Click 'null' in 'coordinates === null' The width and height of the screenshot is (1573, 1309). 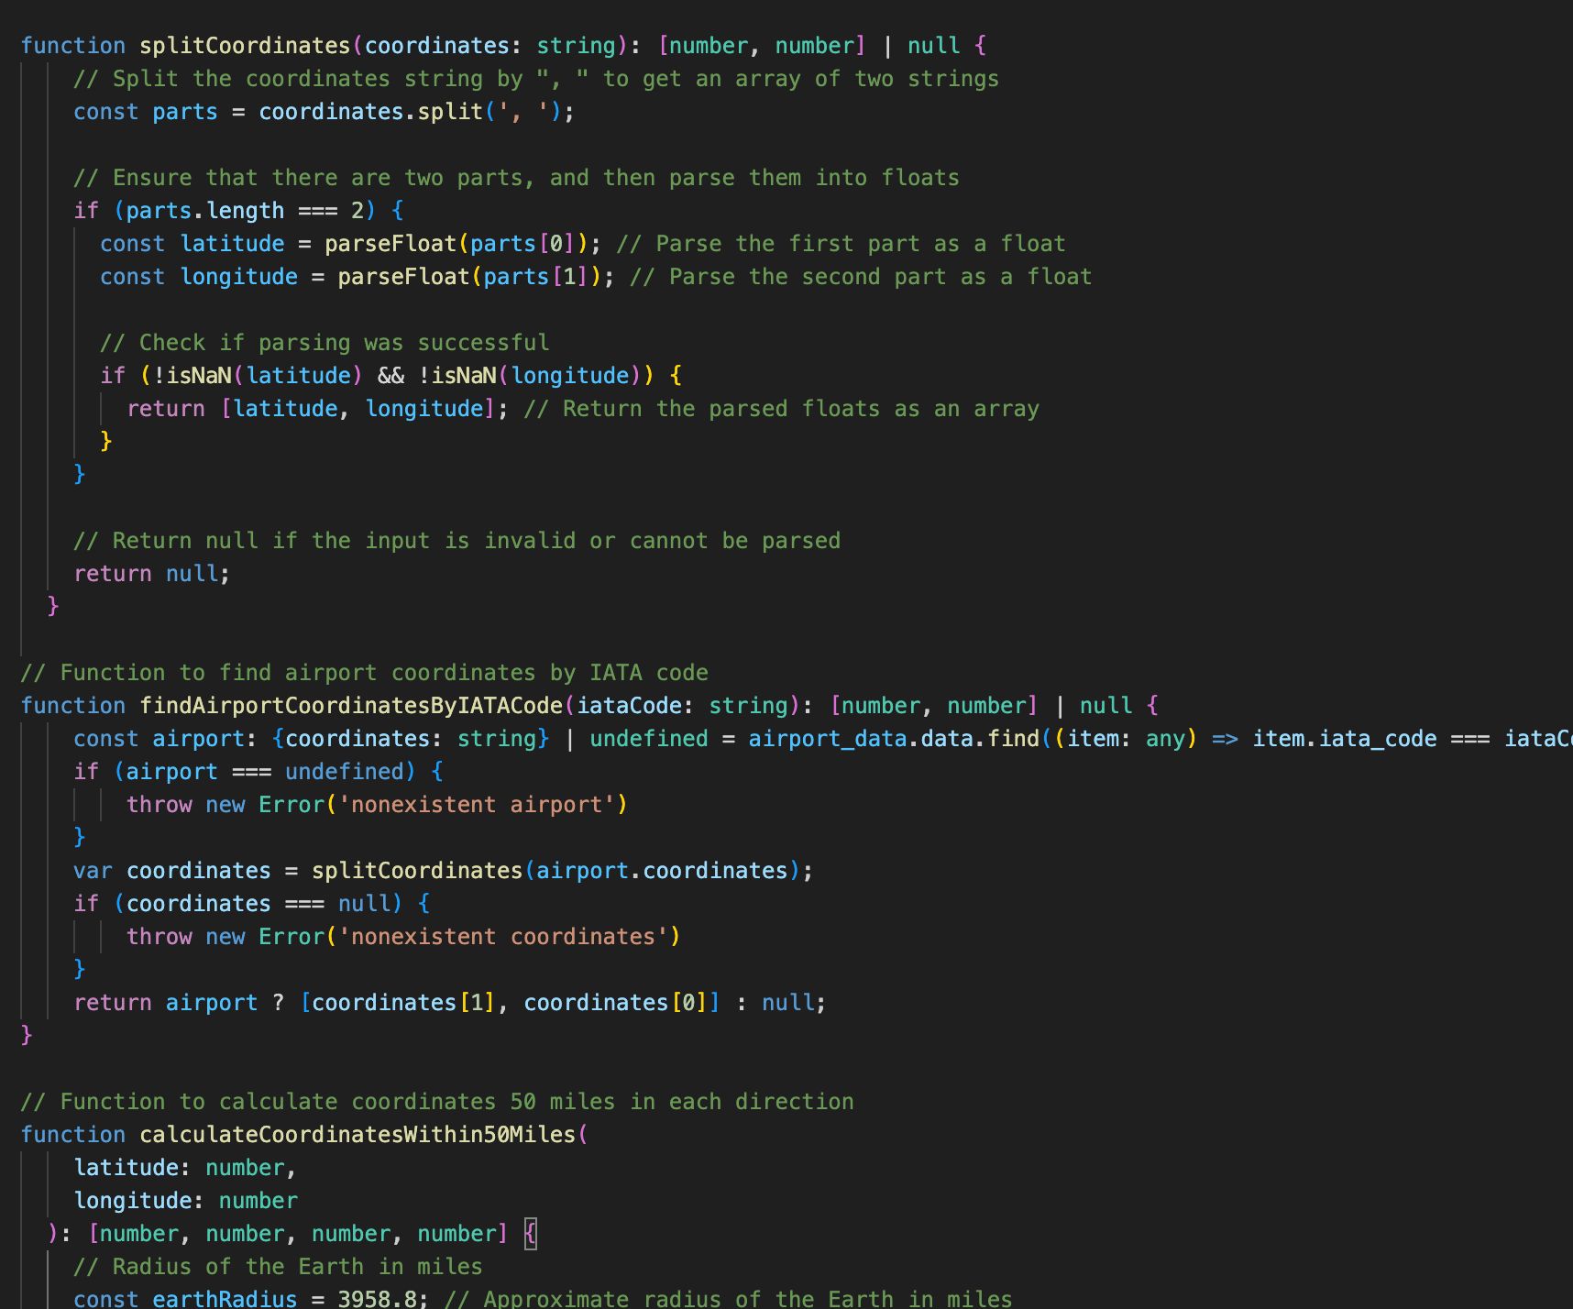tap(364, 904)
